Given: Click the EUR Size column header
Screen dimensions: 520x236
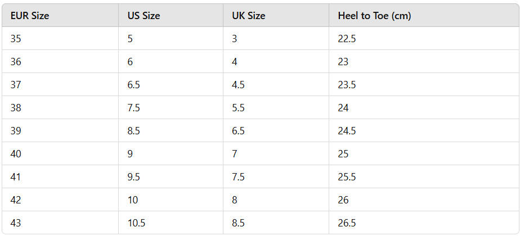Looking at the screenshot, I should click(30, 16).
